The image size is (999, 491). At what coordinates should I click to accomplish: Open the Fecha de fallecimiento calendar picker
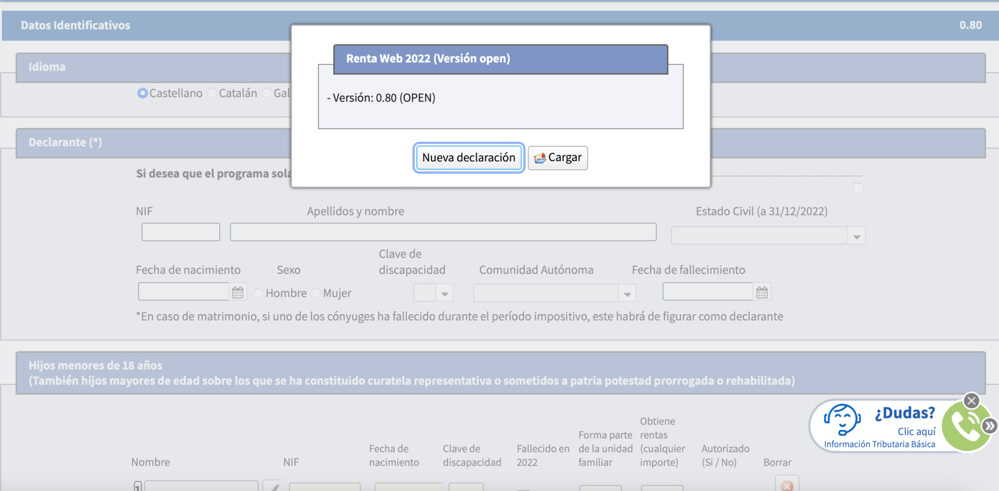(762, 292)
